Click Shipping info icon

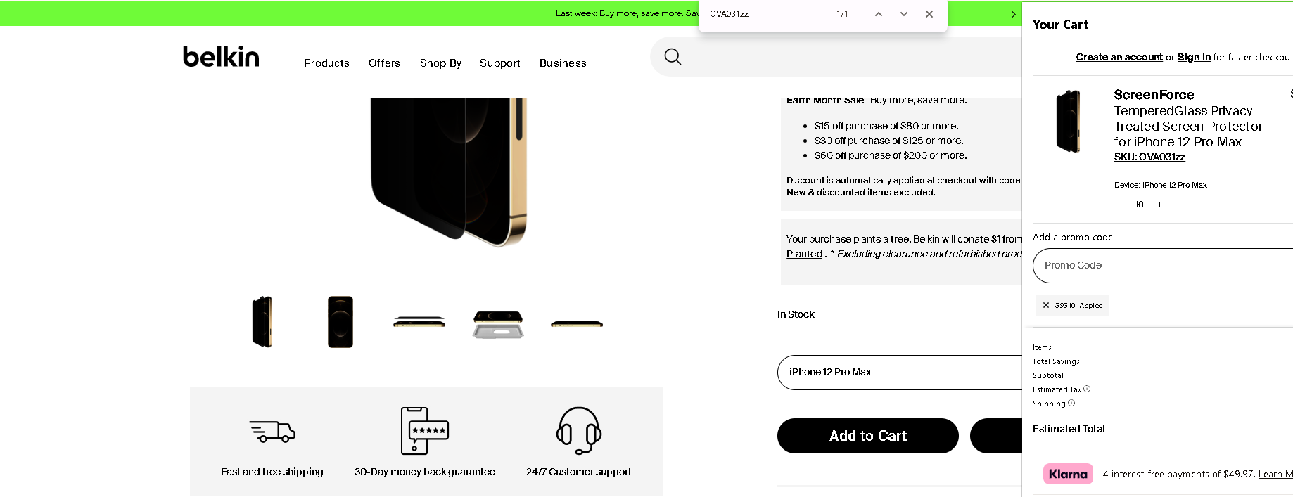coord(1071,403)
